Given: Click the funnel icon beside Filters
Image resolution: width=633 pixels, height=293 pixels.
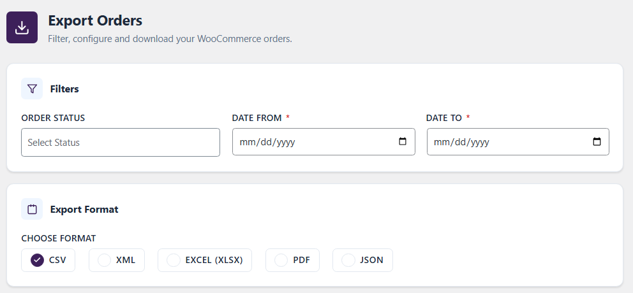Looking at the screenshot, I should [32, 89].
